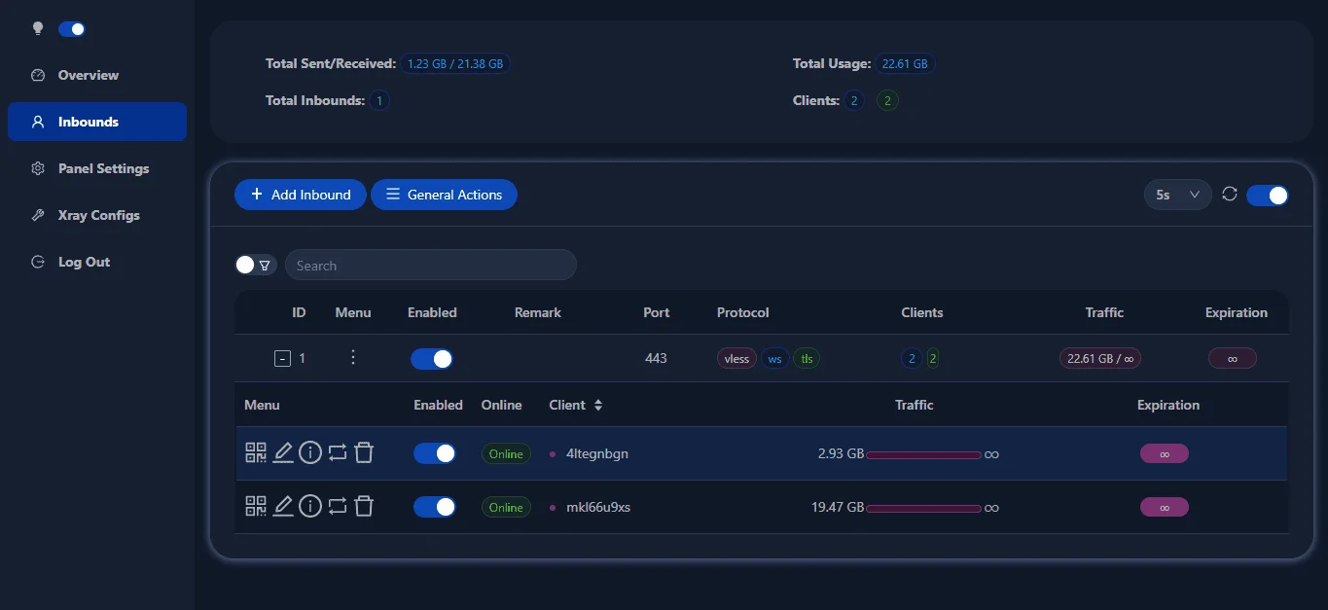Disable client 4ltegnbgn with its switch
Image resolution: width=1328 pixels, height=610 pixels.
[x=435, y=453]
